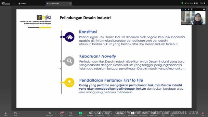Open the Zoom Workplace dropdown chevron
208x117 pixels.
click(x=14, y=3)
